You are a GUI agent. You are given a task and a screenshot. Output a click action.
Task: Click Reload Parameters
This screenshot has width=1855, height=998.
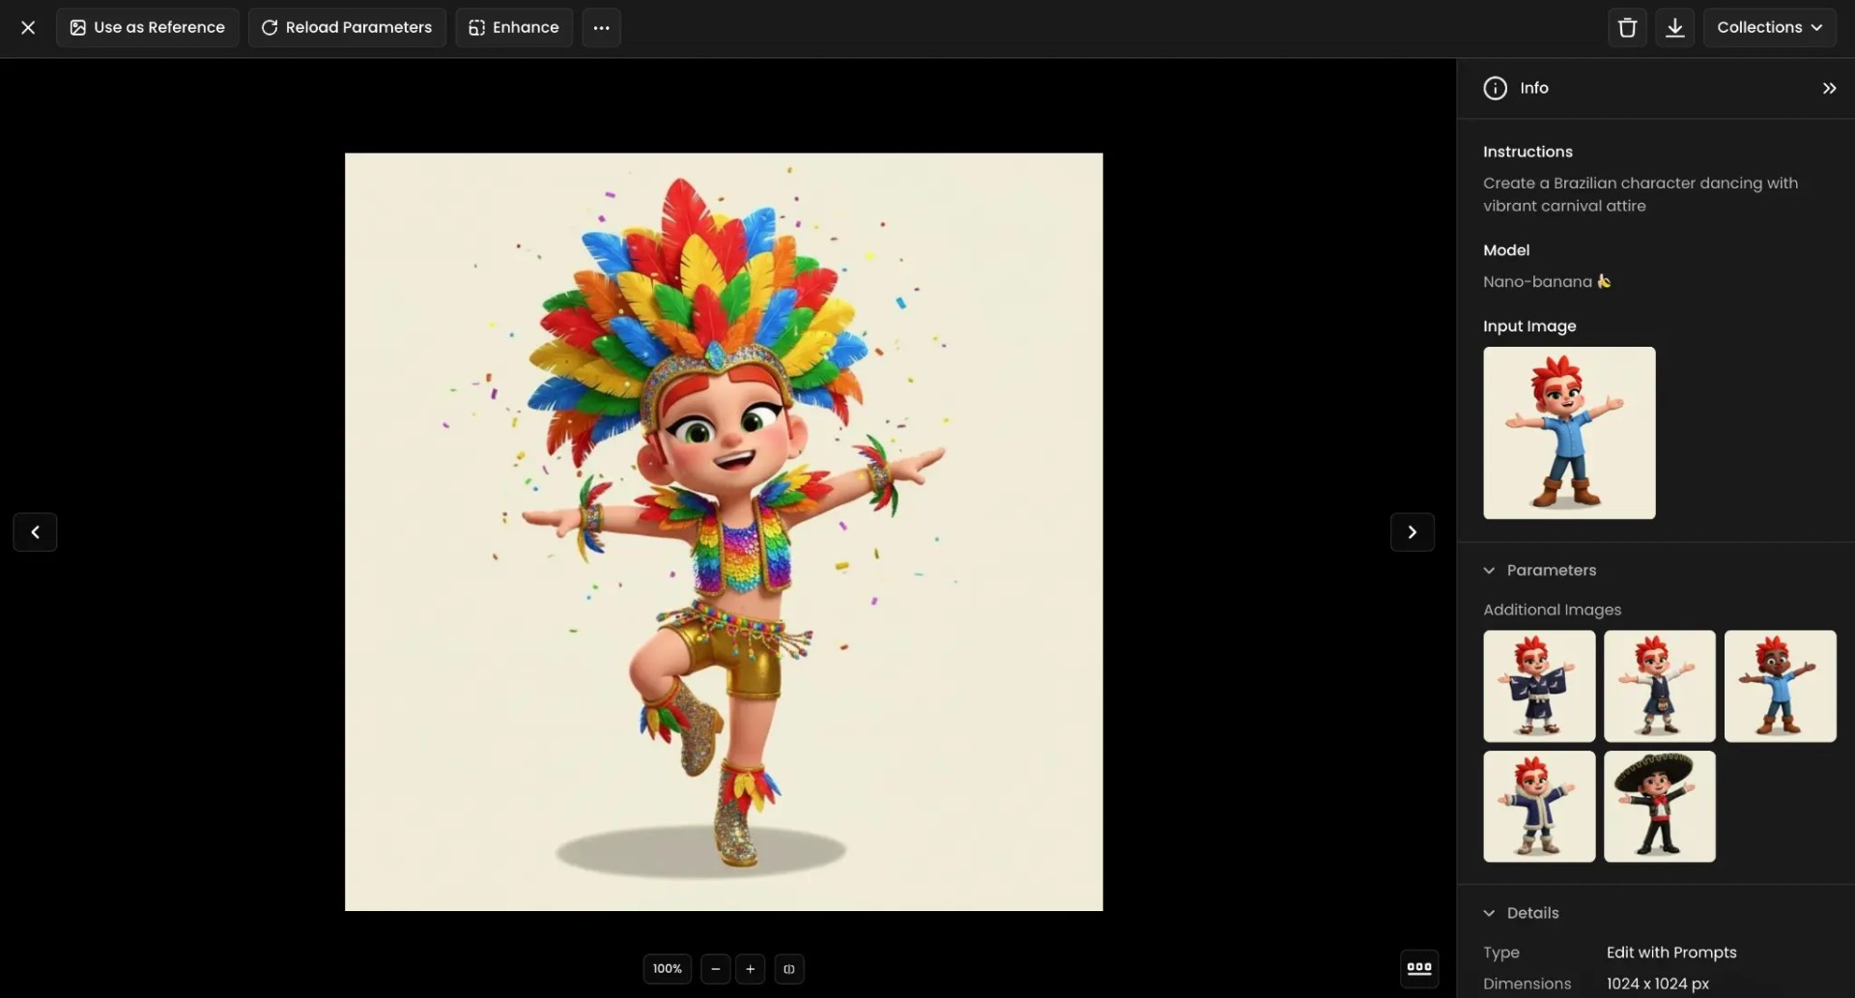click(x=347, y=27)
